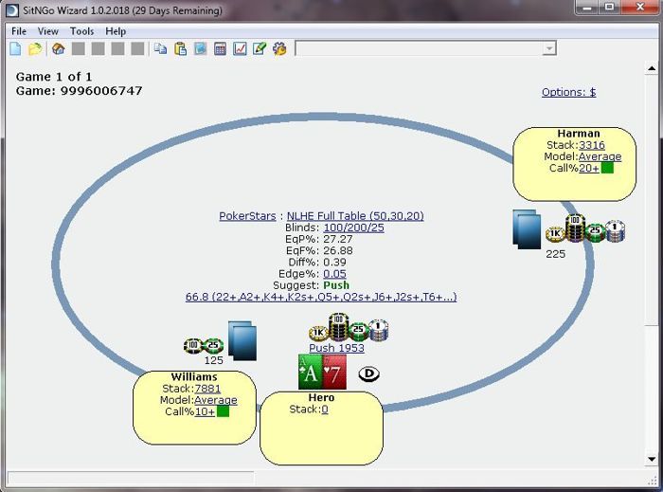Viewport: 663px width, 492px height.
Task: Open the calculator tool in toolbar
Action: tap(220, 48)
